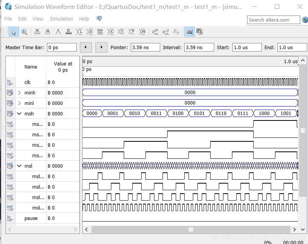
Task: Expand the minh signal group
Action: [x=19, y=93]
